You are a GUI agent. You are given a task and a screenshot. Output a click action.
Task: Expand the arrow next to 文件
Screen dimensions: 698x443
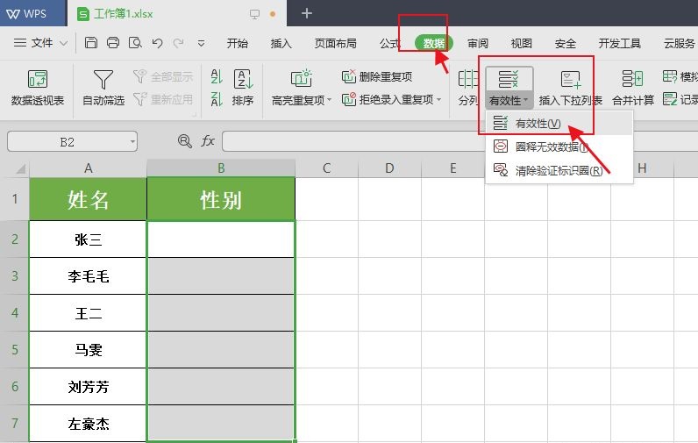click(64, 43)
